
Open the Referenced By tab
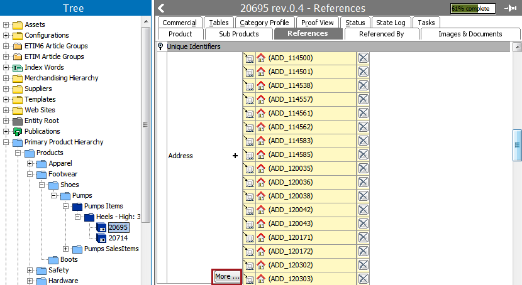click(382, 34)
